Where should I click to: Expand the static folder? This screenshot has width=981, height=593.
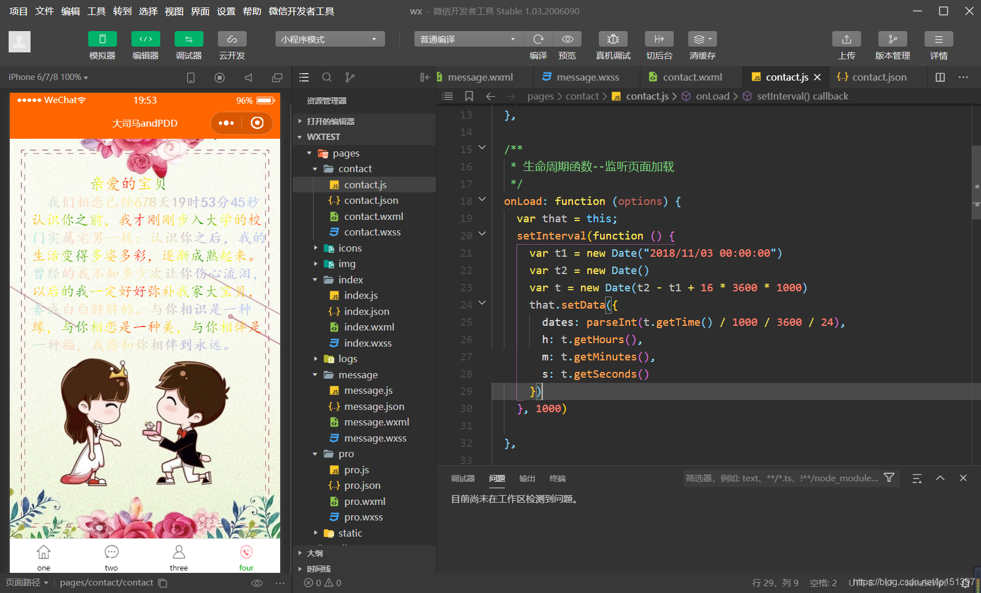(364, 533)
